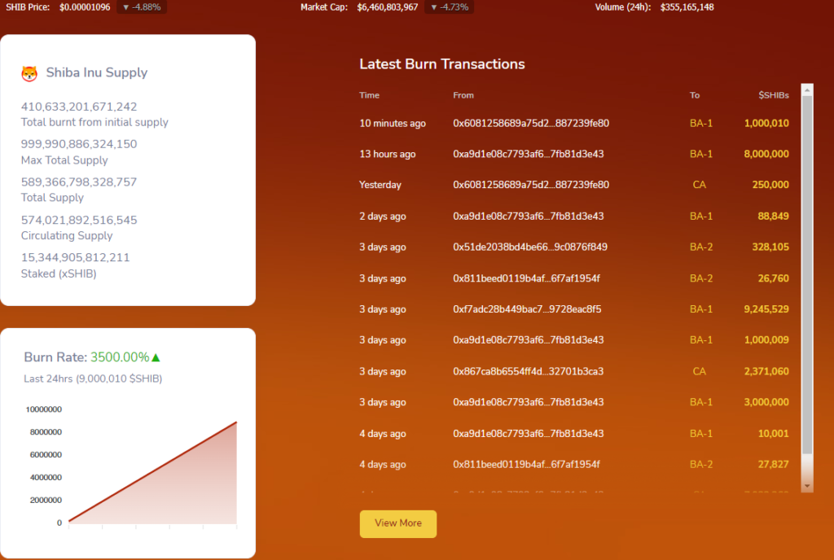
Task: Click scrollbar up arrow in burn list
Action: (807, 90)
